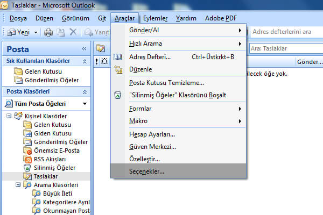This screenshot has width=323, height=215.
Task: Choose Özelleştir... menu entry
Action: [x=178, y=159]
